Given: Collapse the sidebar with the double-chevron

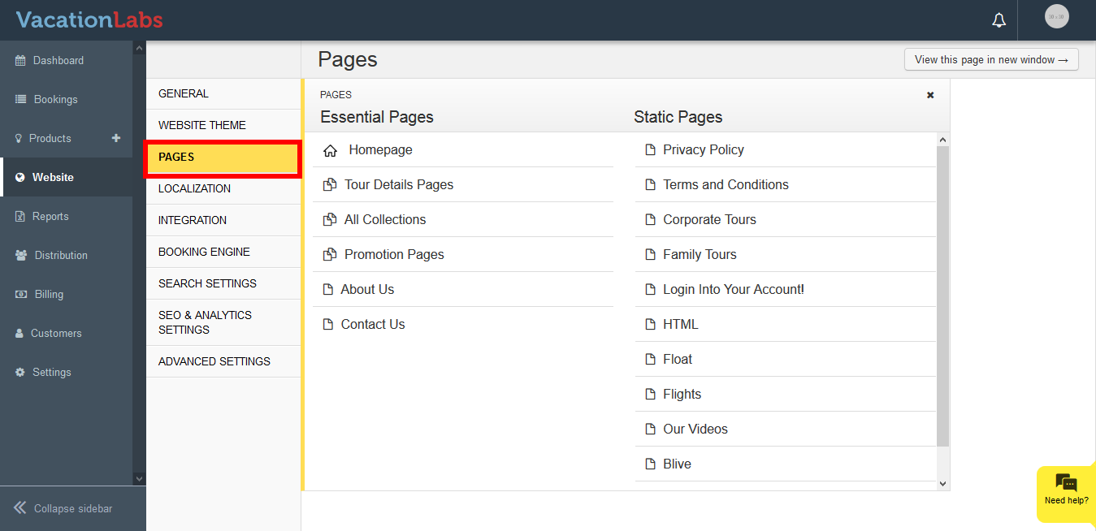Looking at the screenshot, I should [x=20, y=508].
